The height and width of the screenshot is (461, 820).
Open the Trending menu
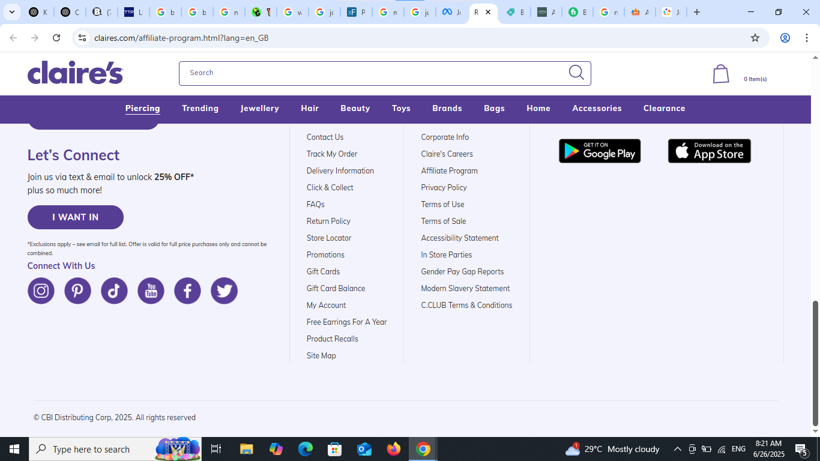[200, 108]
